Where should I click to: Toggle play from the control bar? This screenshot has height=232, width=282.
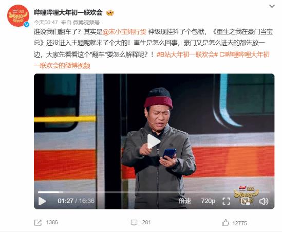pos(42,201)
